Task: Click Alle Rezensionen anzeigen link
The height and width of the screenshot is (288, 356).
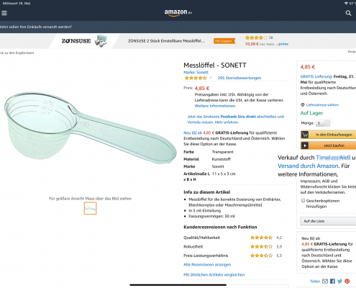Action: [207, 264]
